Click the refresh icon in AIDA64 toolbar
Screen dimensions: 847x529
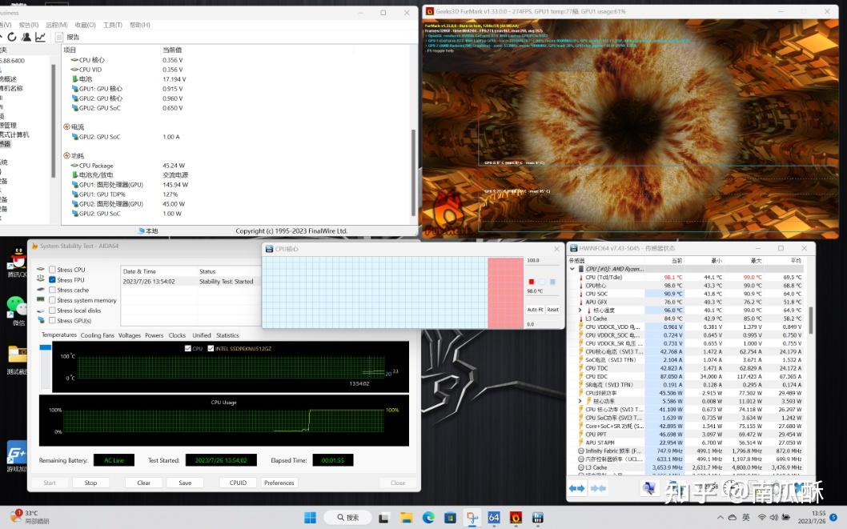[x=12, y=37]
